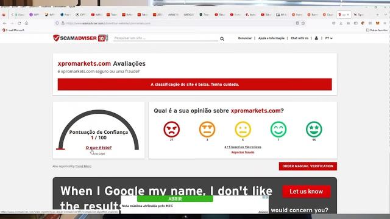The image size is (390, 219).
Task: Click the green ABRIR ad button
Action: point(175,199)
